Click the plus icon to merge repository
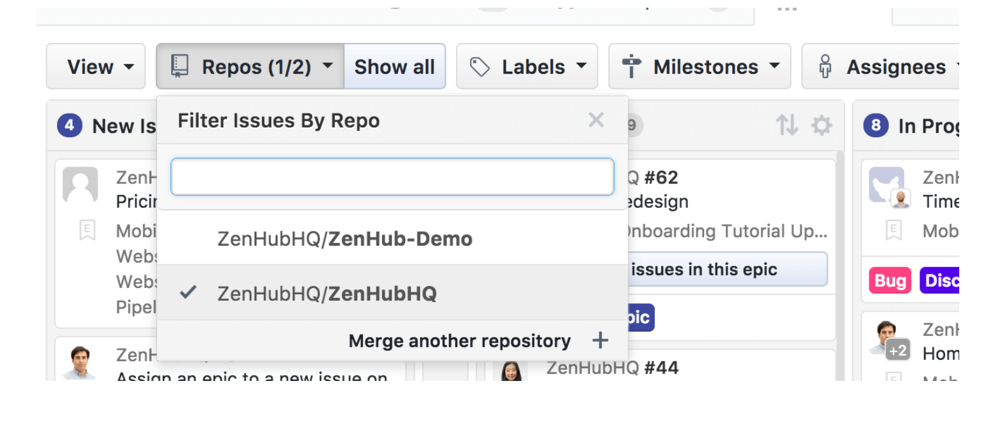The height and width of the screenshot is (422, 990). point(600,341)
